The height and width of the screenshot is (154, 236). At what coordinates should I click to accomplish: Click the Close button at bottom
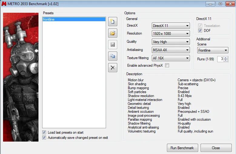pyautogui.click(x=216, y=148)
